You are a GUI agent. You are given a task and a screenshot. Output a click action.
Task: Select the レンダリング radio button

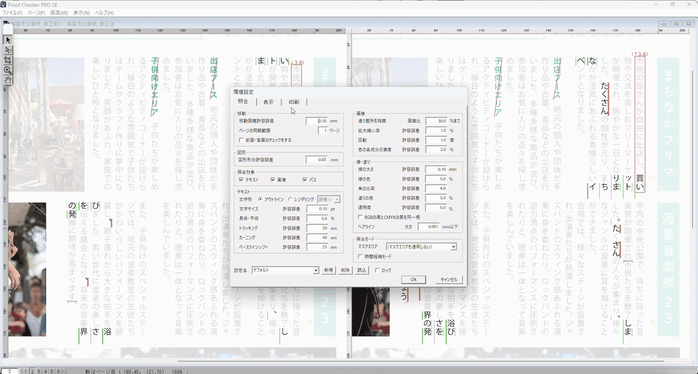coord(290,199)
